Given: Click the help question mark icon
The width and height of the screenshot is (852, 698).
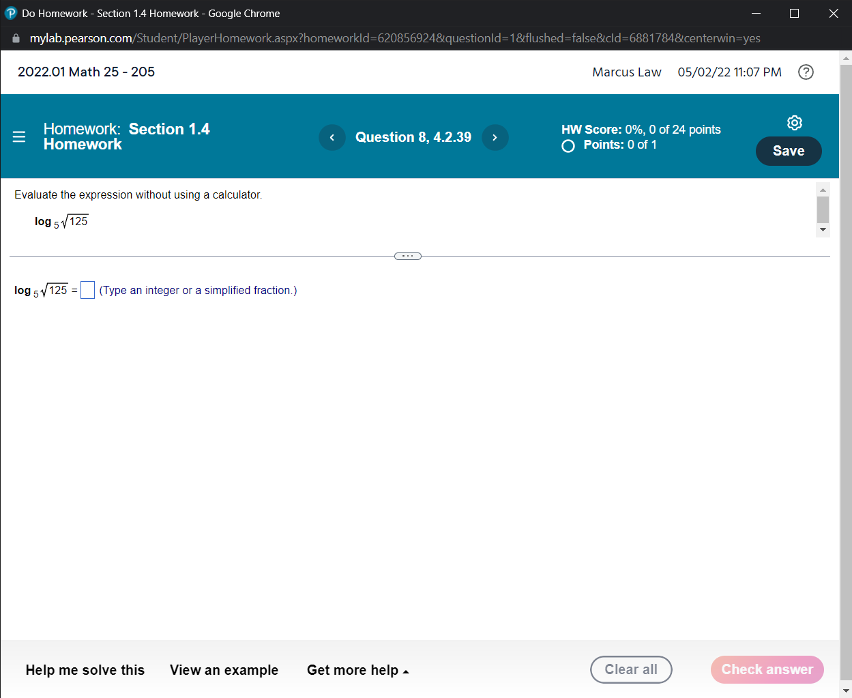Looking at the screenshot, I should coord(806,72).
